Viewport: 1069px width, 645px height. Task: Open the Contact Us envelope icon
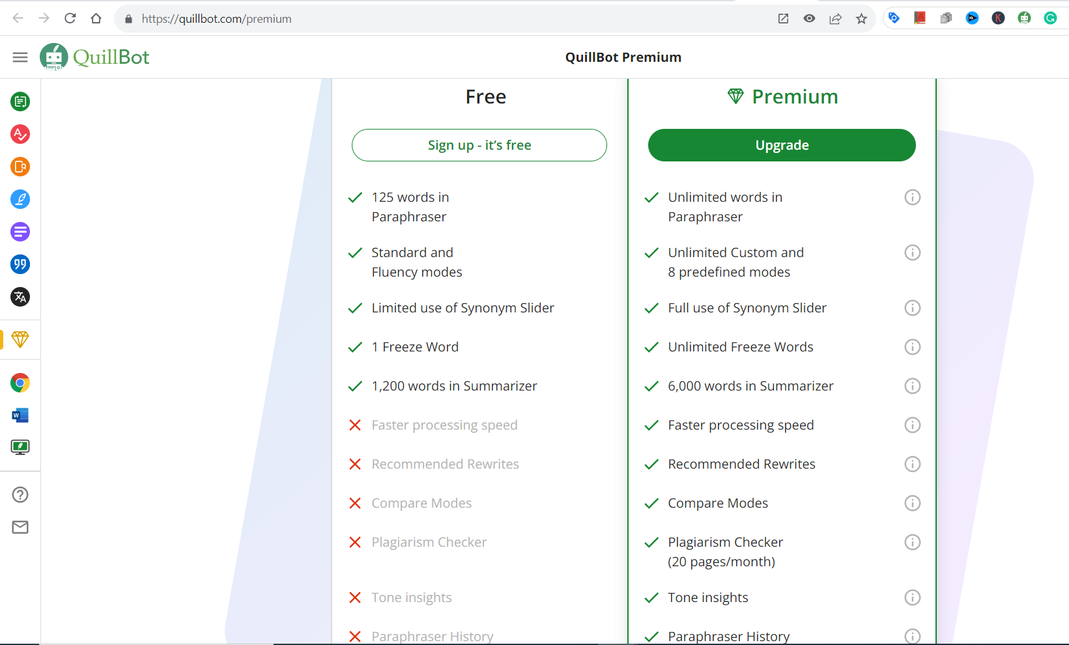[20, 527]
